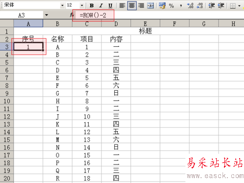Click the 名称 header cell
244x183 pixels.
click(58, 39)
